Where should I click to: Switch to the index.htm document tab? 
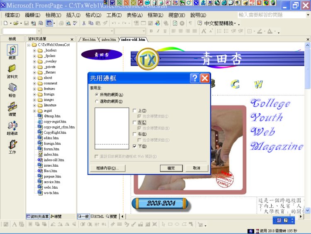click(109, 40)
